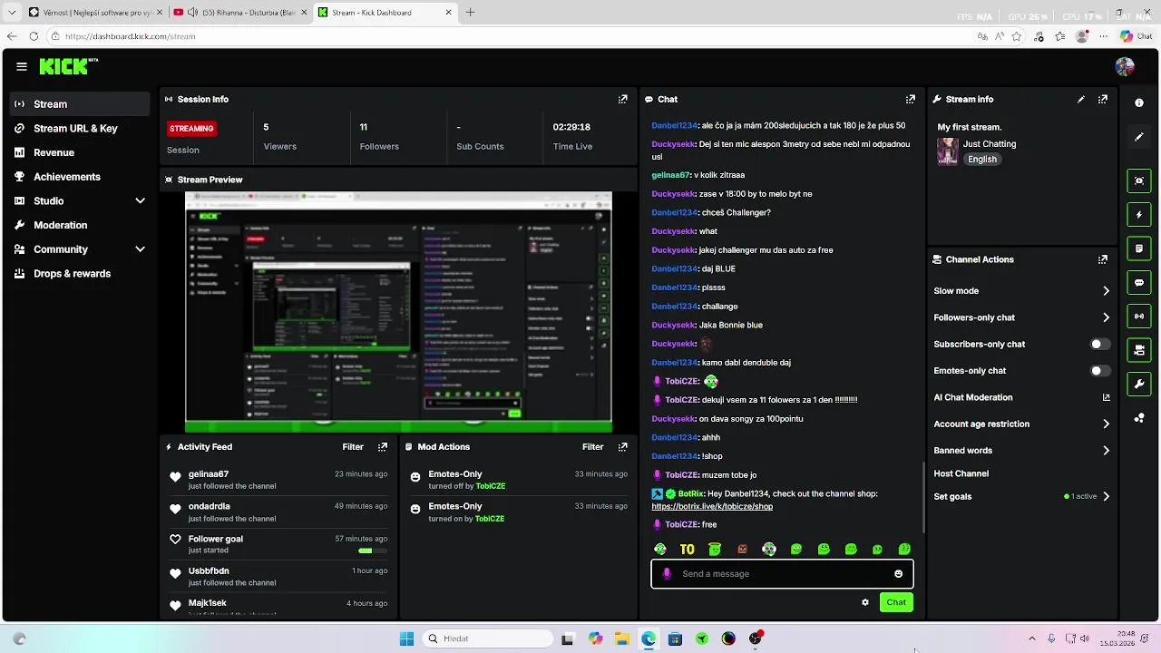Click the Kick logo
The width and height of the screenshot is (1161, 653).
(68, 66)
